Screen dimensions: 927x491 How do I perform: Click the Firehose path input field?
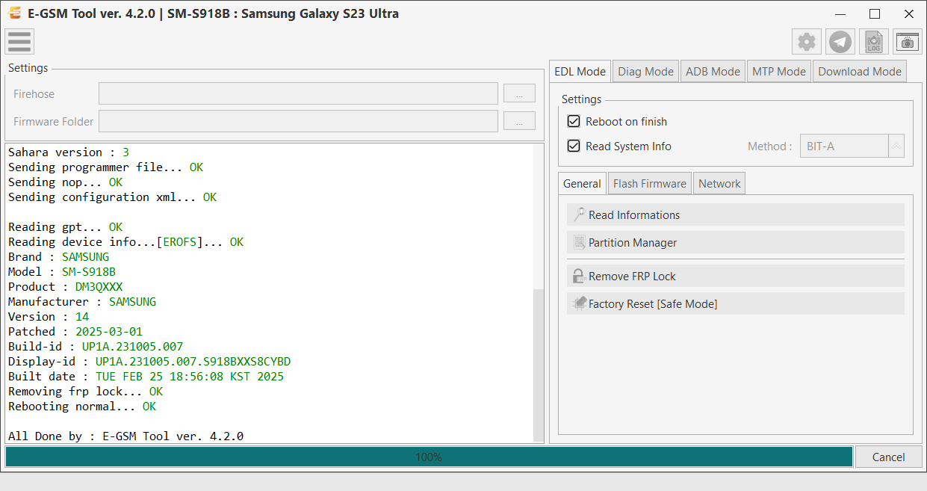point(298,93)
